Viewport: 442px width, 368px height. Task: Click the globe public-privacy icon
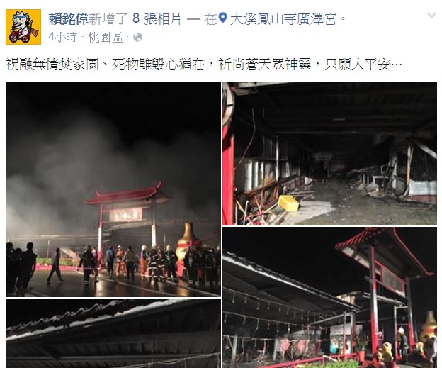138,38
